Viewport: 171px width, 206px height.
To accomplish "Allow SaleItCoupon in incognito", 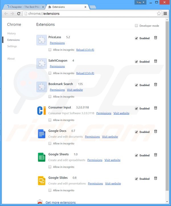I will (50, 73).
